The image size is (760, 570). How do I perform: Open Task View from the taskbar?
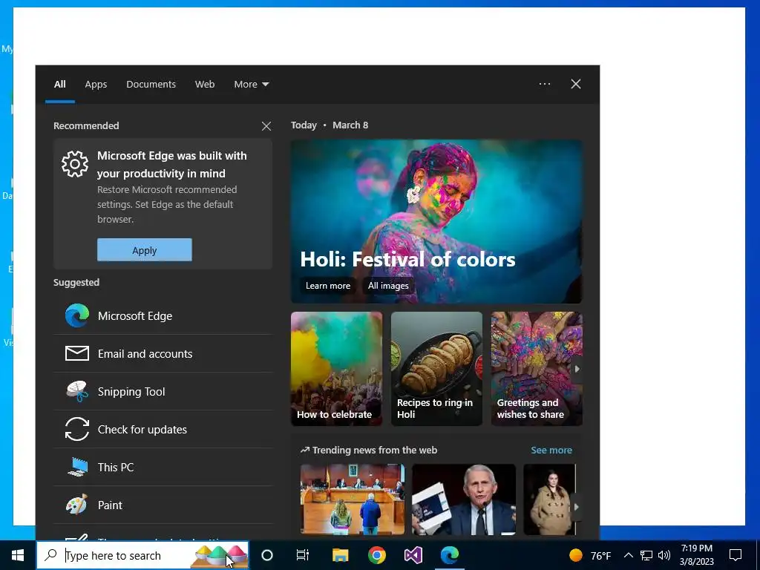click(x=303, y=555)
